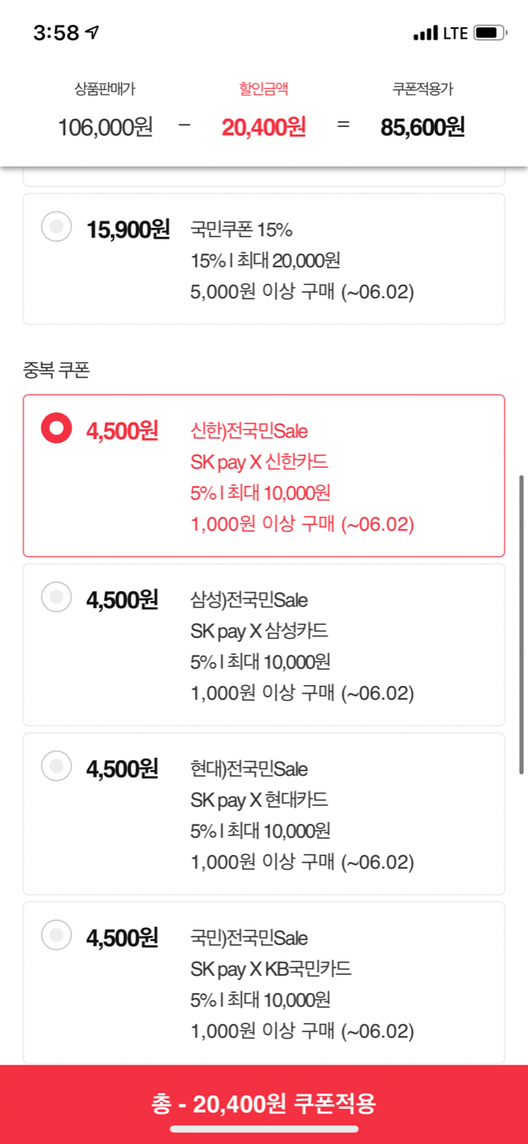The width and height of the screenshot is (528, 1144).
Task: Click the vertical scrollbar on the right
Action: 521,623
